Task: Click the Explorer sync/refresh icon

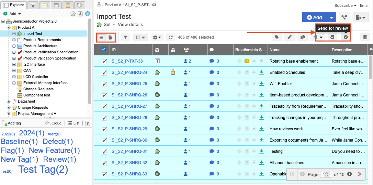Action: pos(80,14)
